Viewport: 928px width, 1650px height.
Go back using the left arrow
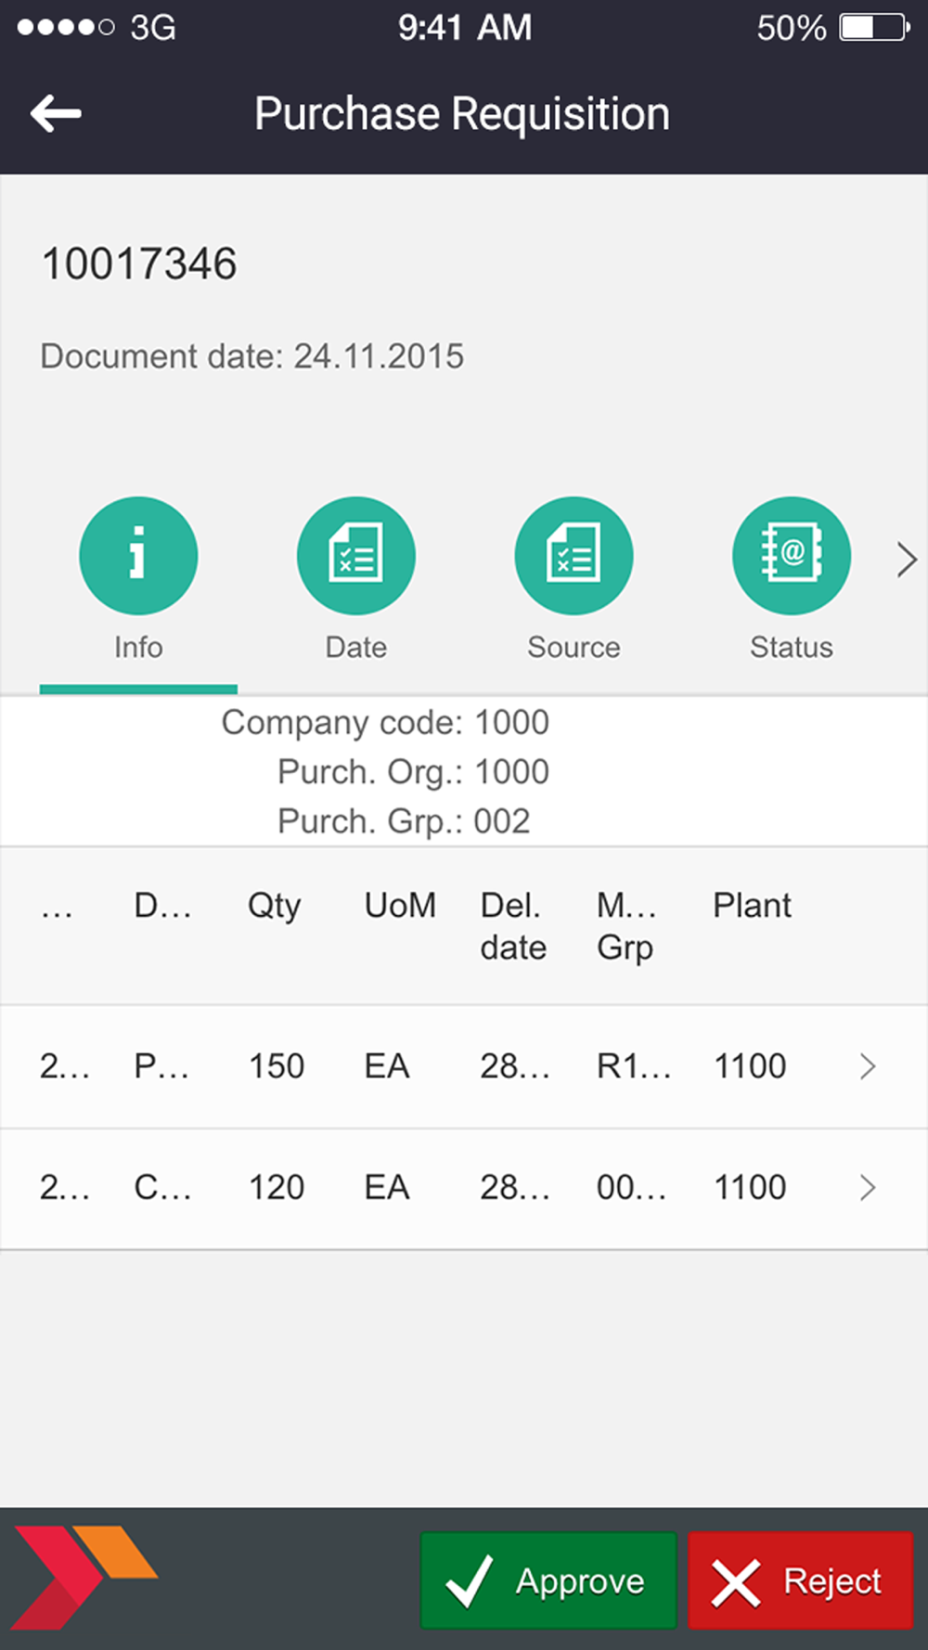pyautogui.click(x=56, y=114)
